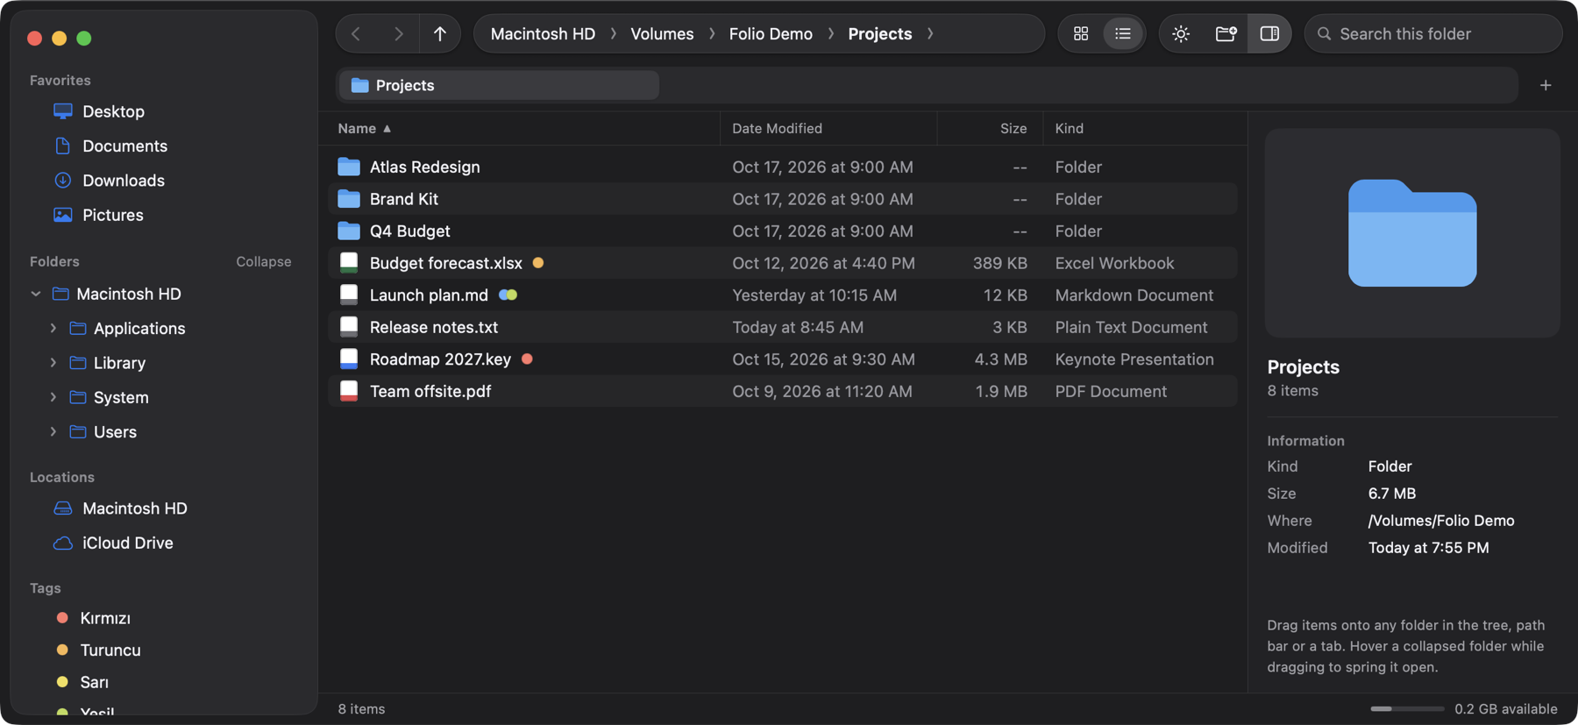Click "Today at 8:45 AM" date cell
The image size is (1578, 725).
pyautogui.click(x=798, y=327)
